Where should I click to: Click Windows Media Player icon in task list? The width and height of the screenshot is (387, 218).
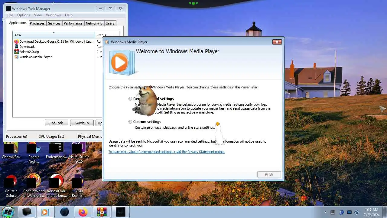coord(16,57)
